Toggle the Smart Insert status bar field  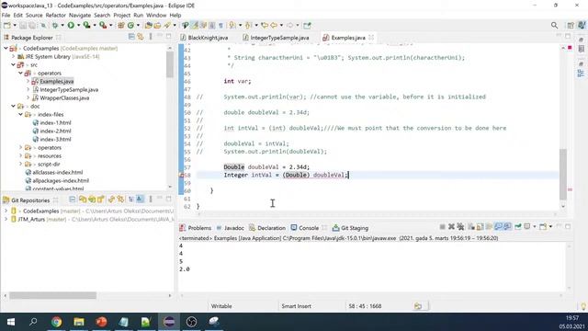296,306
